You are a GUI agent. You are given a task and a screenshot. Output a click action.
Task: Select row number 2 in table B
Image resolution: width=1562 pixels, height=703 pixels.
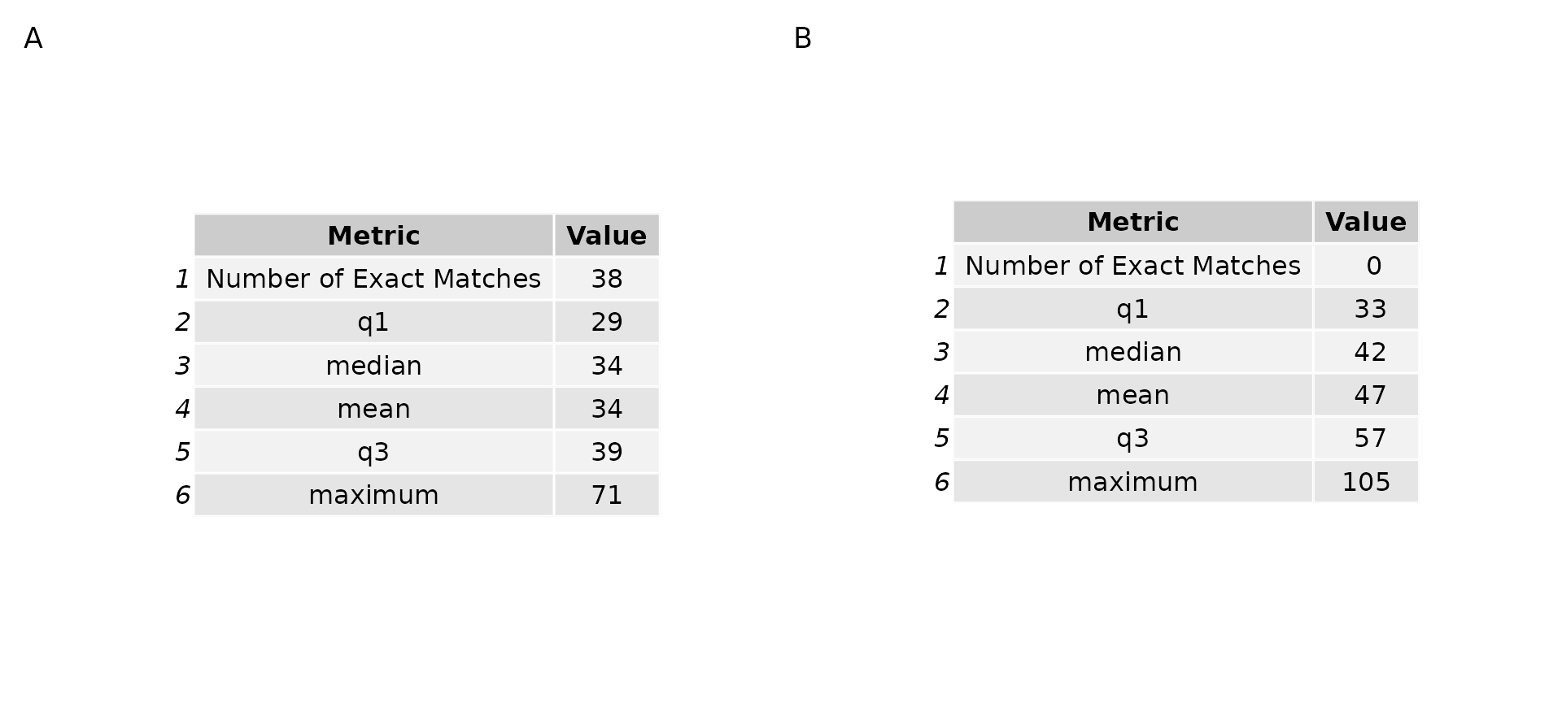[x=941, y=309]
